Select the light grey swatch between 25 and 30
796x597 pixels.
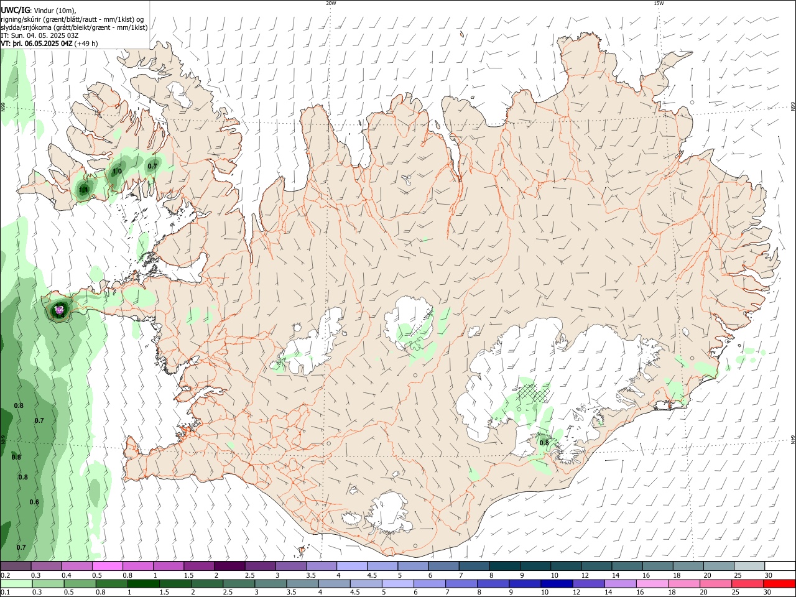click(749, 567)
